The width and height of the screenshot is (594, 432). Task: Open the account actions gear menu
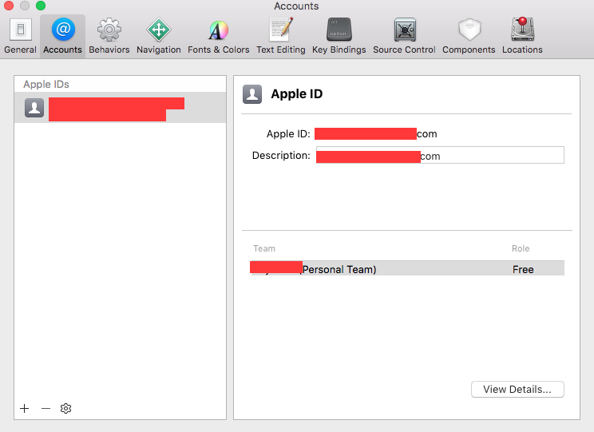point(66,408)
